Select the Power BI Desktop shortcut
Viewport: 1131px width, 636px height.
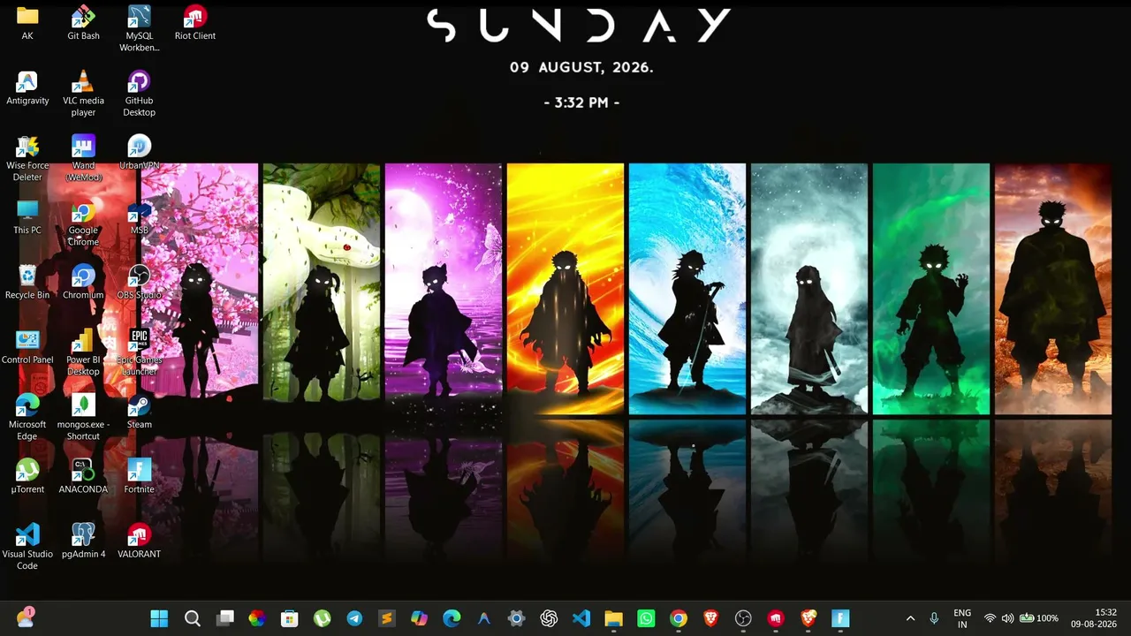click(83, 352)
